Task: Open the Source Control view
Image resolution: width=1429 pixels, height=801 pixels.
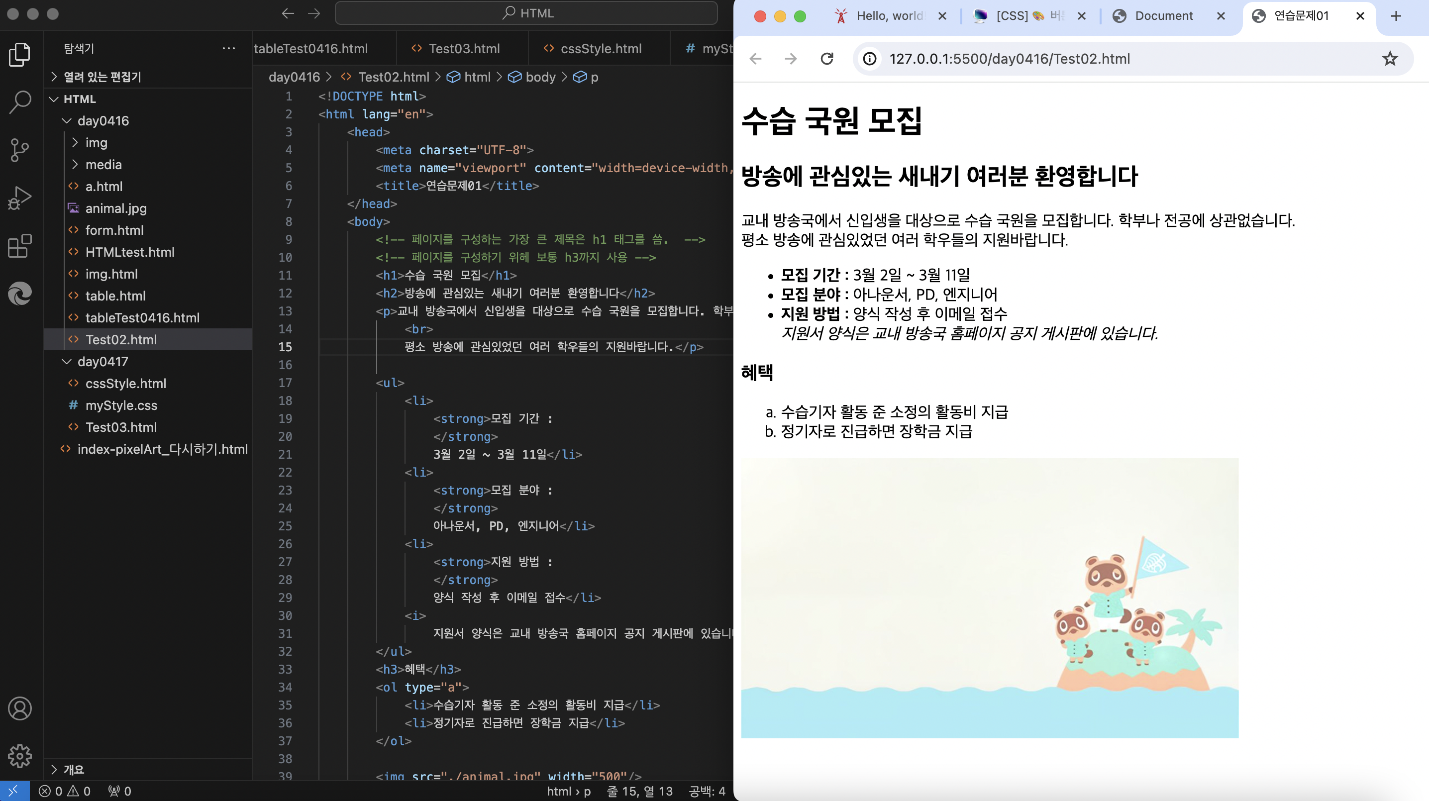Action: tap(20, 150)
